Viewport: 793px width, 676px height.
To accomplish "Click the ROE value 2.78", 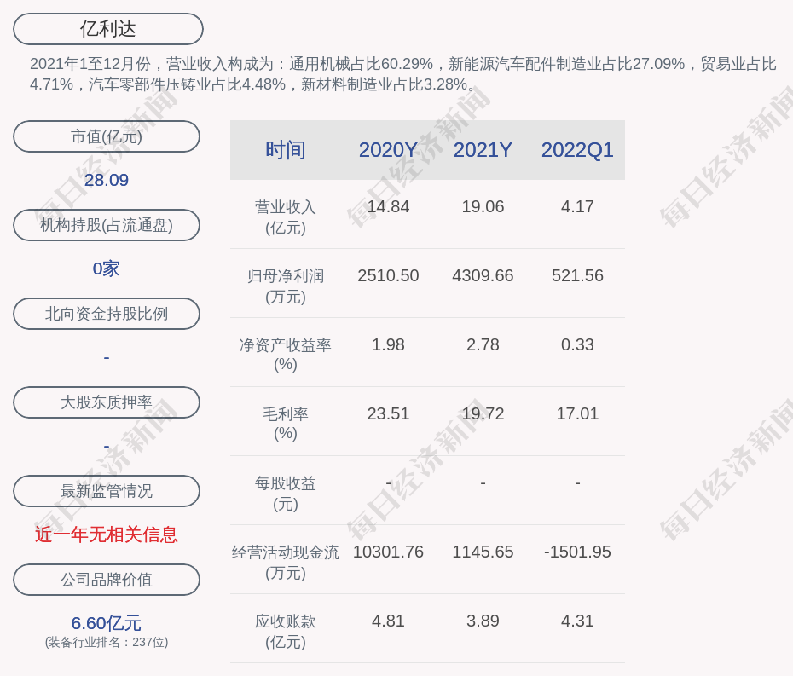I will (483, 345).
